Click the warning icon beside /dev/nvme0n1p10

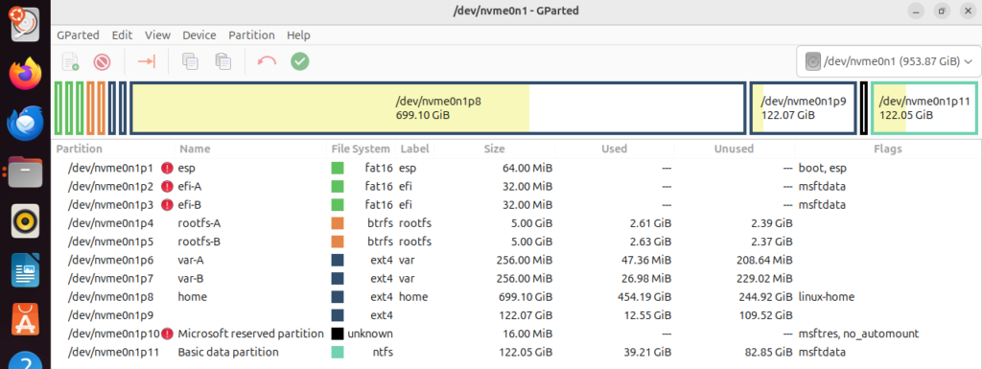click(x=167, y=334)
